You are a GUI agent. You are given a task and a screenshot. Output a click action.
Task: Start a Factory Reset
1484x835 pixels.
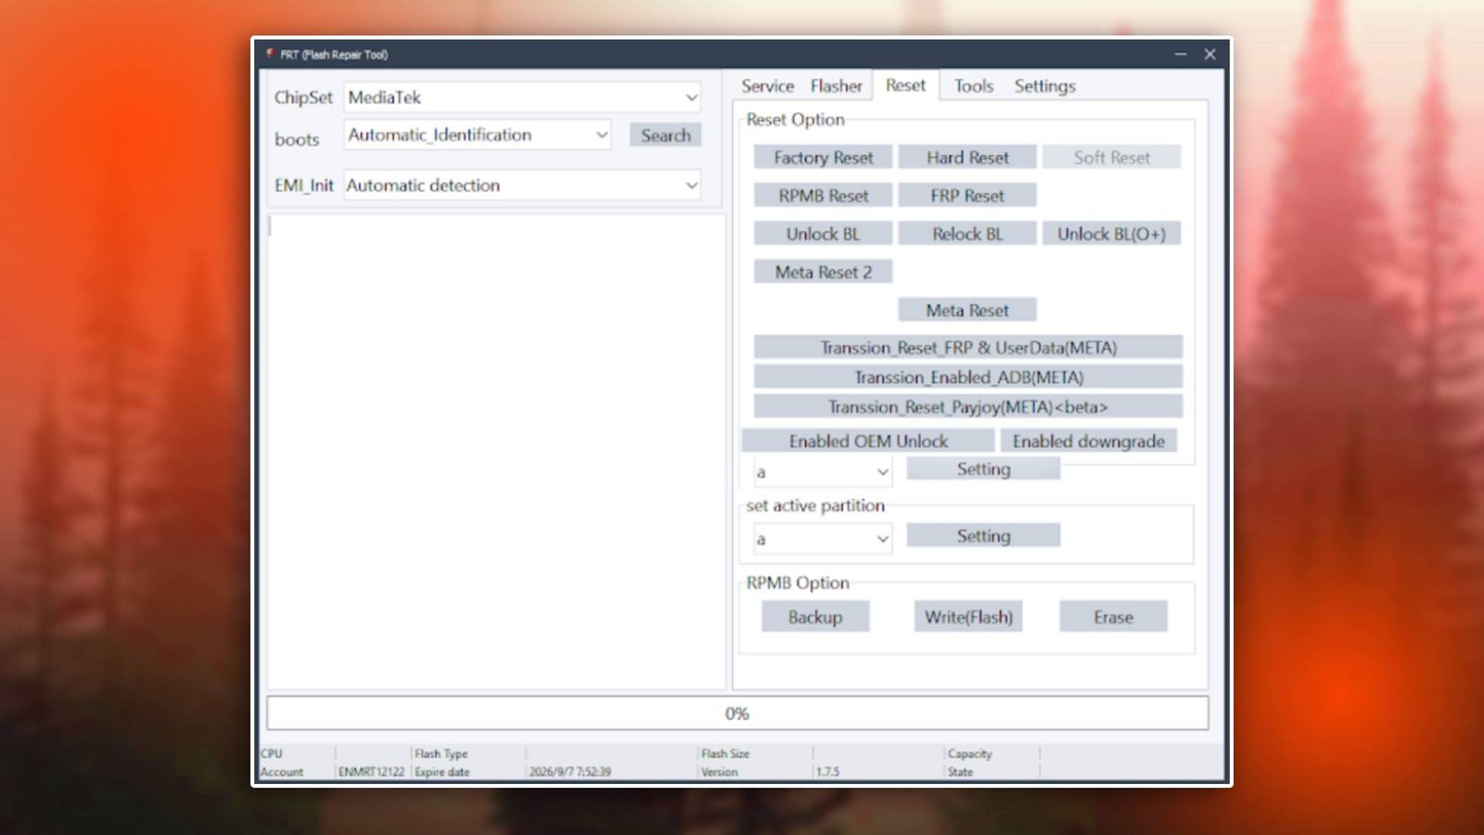pyautogui.click(x=823, y=157)
